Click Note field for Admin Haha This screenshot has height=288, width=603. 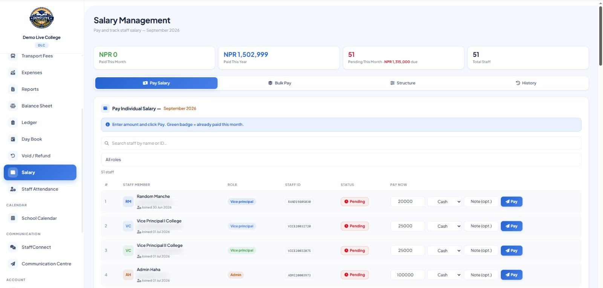[481, 275]
